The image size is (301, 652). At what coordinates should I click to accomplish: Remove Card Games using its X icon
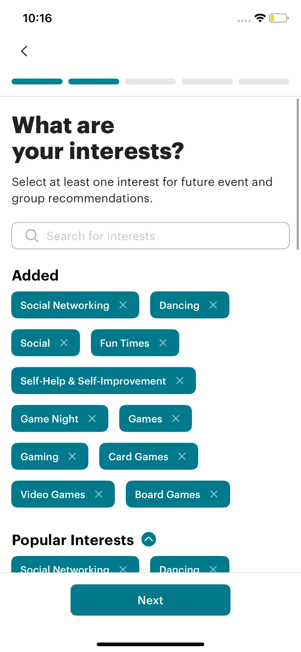(182, 456)
